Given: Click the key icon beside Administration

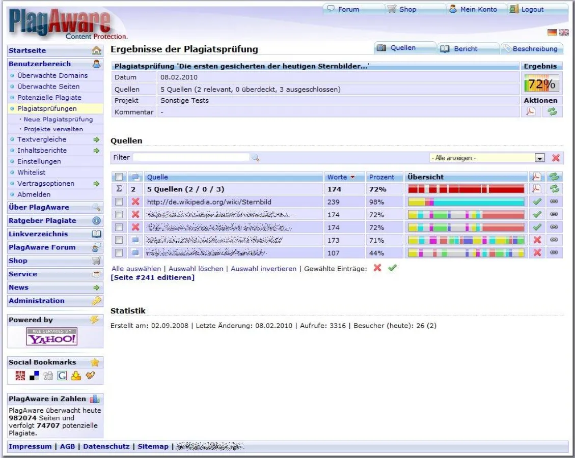Looking at the screenshot, I should tap(96, 301).
